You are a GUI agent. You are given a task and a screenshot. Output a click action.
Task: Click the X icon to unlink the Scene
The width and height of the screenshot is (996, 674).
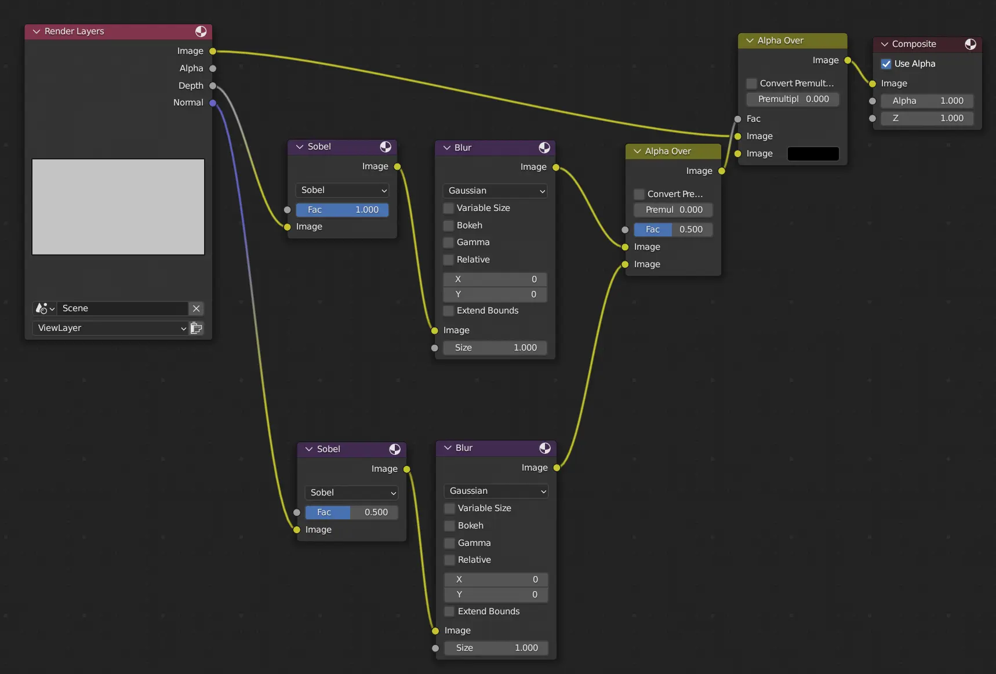click(x=196, y=308)
